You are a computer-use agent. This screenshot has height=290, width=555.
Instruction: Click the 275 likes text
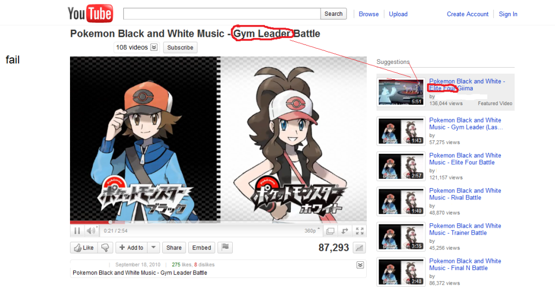182,265
